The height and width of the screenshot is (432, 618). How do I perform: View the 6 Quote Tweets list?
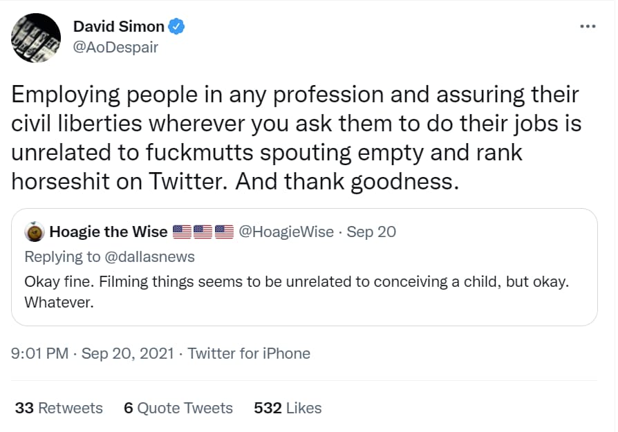(178, 408)
